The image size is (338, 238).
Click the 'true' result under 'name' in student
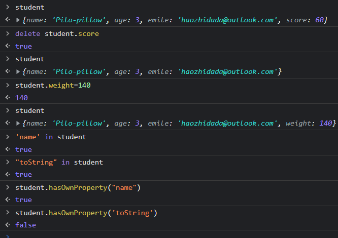[x=23, y=150]
